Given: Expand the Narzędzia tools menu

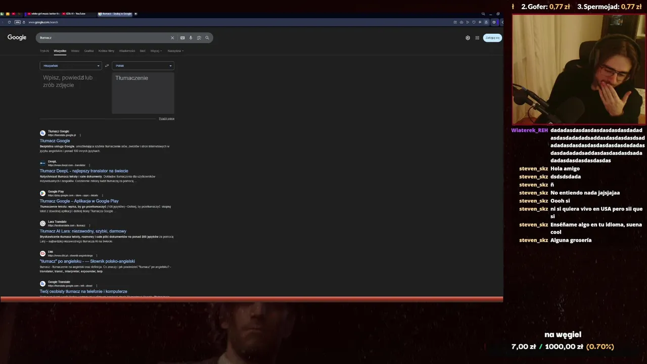Looking at the screenshot, I should pos(175,51).
